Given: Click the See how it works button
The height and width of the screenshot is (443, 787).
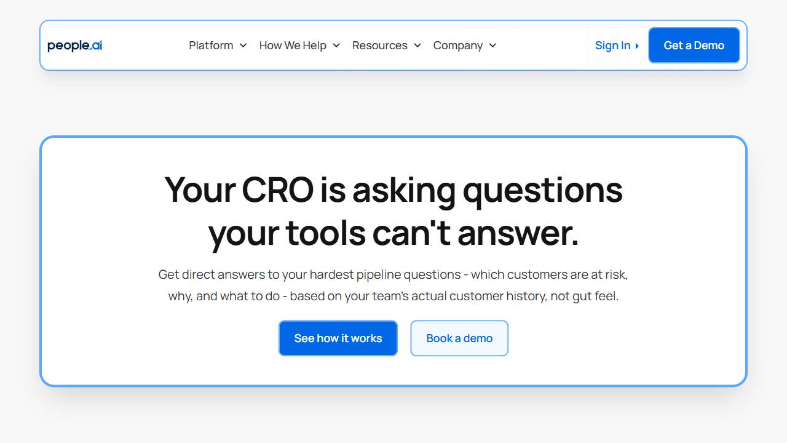Looking at the screenshot, I should [x=338, y=338].
